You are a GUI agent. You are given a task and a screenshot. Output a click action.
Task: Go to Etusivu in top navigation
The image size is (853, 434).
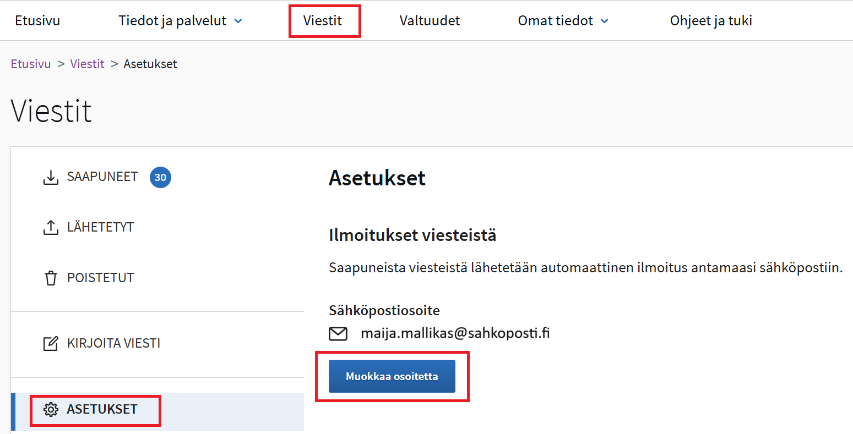point(37,21)
